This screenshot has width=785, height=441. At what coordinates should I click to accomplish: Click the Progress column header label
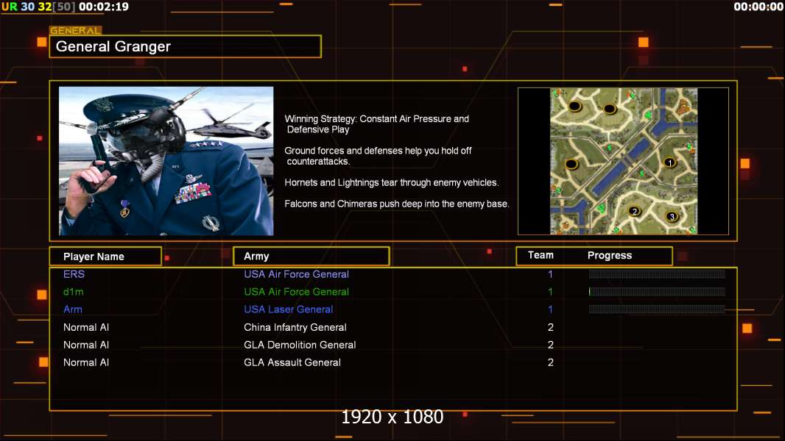point(610,255)
